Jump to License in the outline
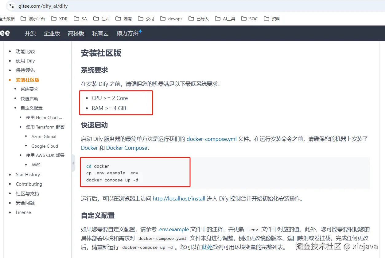Screen dimensions: 385x258 pos(23,212)
